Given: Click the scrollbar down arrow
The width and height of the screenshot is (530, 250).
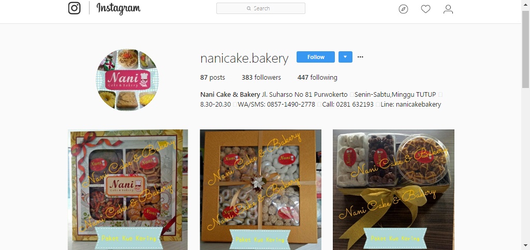Looking at the screenshot, I should click(x=526, y=245).
